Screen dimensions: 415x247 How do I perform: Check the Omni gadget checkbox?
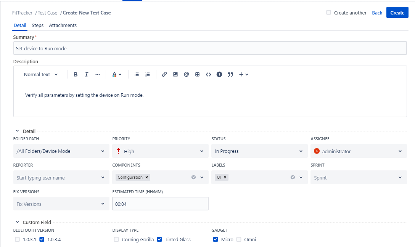coord(239,240)
